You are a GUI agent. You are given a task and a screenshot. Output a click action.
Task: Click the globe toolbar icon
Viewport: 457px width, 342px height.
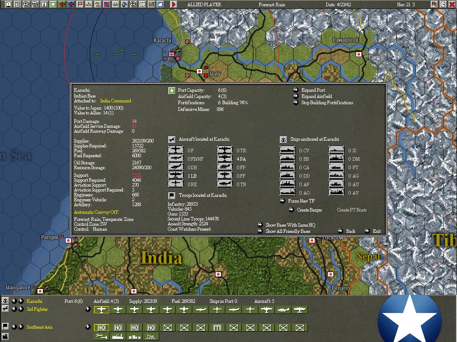(125, 4)
